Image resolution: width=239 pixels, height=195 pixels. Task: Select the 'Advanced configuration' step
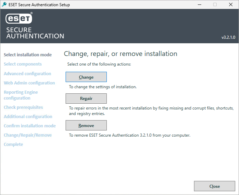point(27,73)
